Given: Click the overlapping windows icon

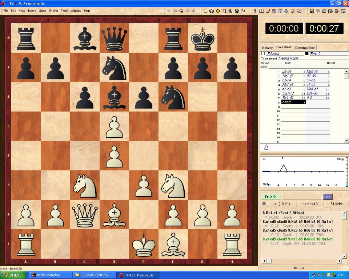Looking at the screenshot, I should click(x=299, y=11).
